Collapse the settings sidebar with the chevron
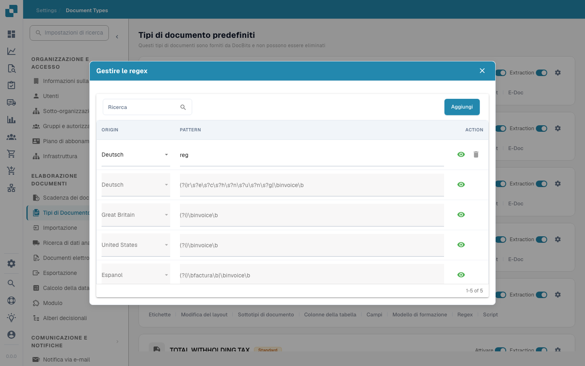Viewport: 585px width, 366px height. click(117, 37)
